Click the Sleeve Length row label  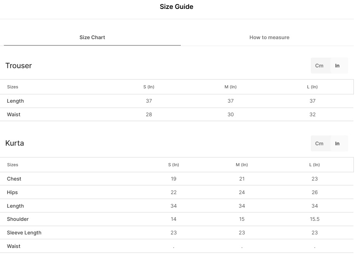[x=24, y=233]
